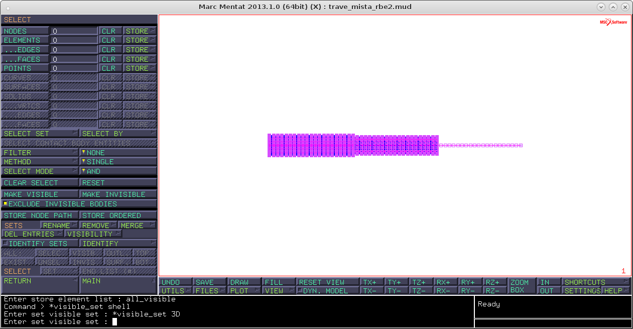Click DRAW to redraw model
Viewport: 633px width, 329px height.
(244, 282)
